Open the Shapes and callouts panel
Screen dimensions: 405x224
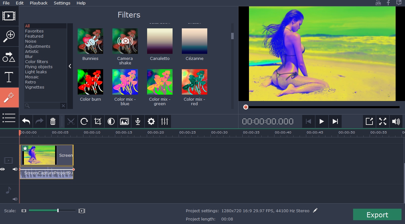point(9,57)
